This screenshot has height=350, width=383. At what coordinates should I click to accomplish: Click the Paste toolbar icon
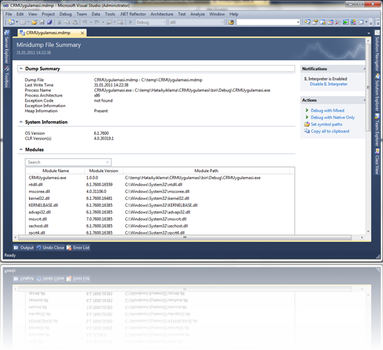click(75, 22)
